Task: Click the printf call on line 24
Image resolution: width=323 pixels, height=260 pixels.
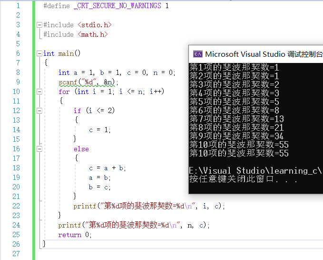Action: coord(134,225)
